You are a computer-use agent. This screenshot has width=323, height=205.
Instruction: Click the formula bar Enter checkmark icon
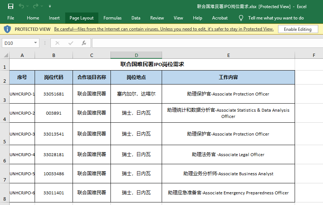pyautogui.click(x=71, y=43)
